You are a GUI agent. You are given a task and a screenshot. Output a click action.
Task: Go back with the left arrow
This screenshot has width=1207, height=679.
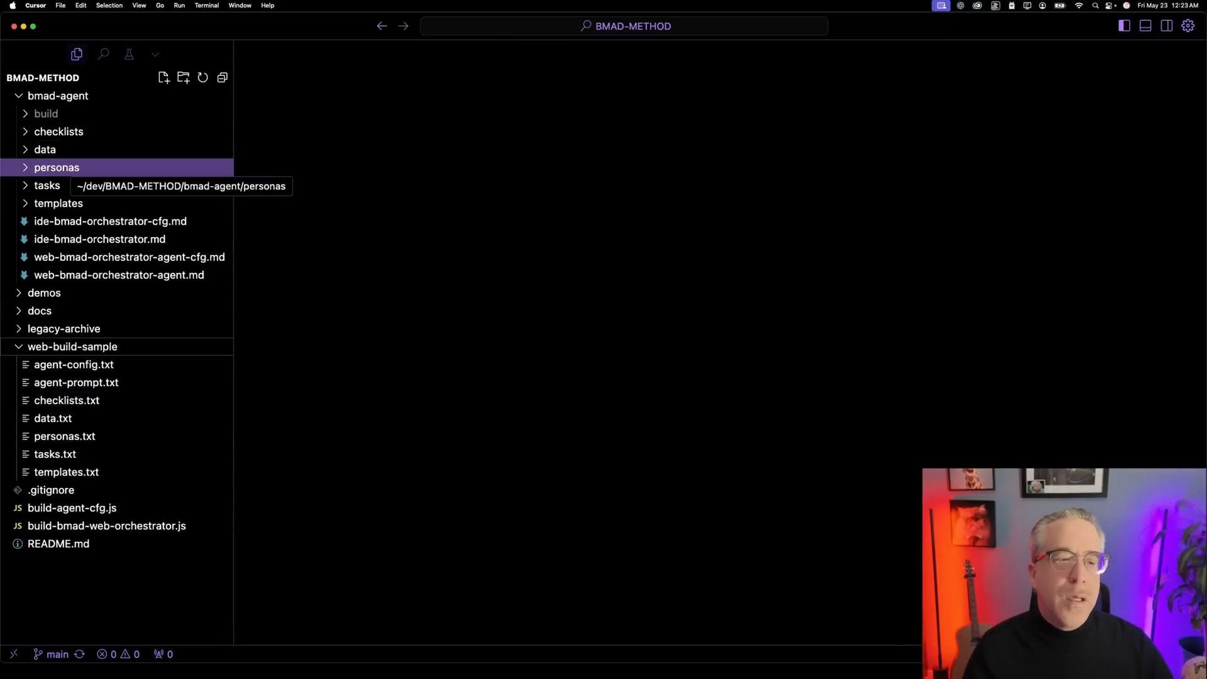tap(382, 26)
